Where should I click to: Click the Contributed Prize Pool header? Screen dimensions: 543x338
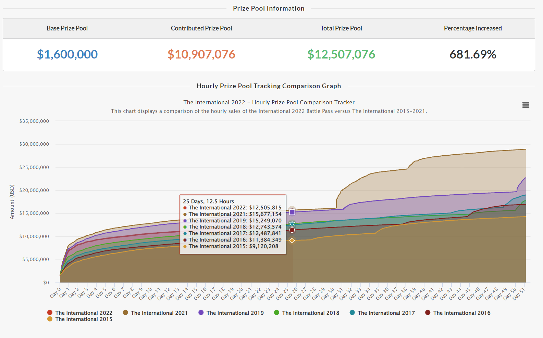[201, 28]
